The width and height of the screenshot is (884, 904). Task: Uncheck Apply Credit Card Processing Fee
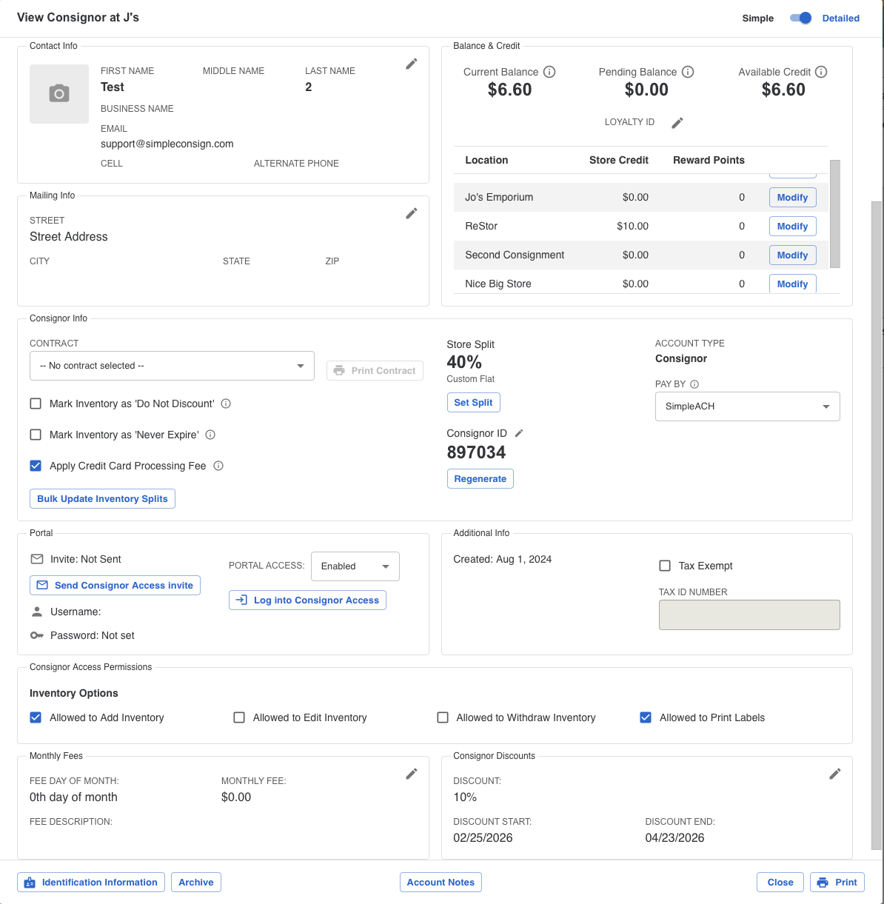[x=36, y=466]
